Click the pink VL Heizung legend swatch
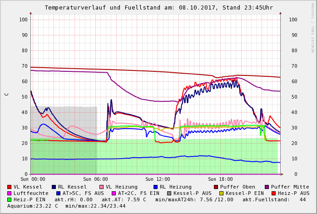This screenshot has height=214, width=317. (102, 187)
